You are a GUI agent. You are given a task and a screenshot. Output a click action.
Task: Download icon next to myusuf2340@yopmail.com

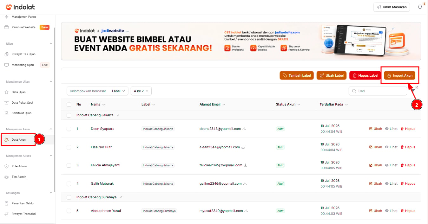click(246, 211)
